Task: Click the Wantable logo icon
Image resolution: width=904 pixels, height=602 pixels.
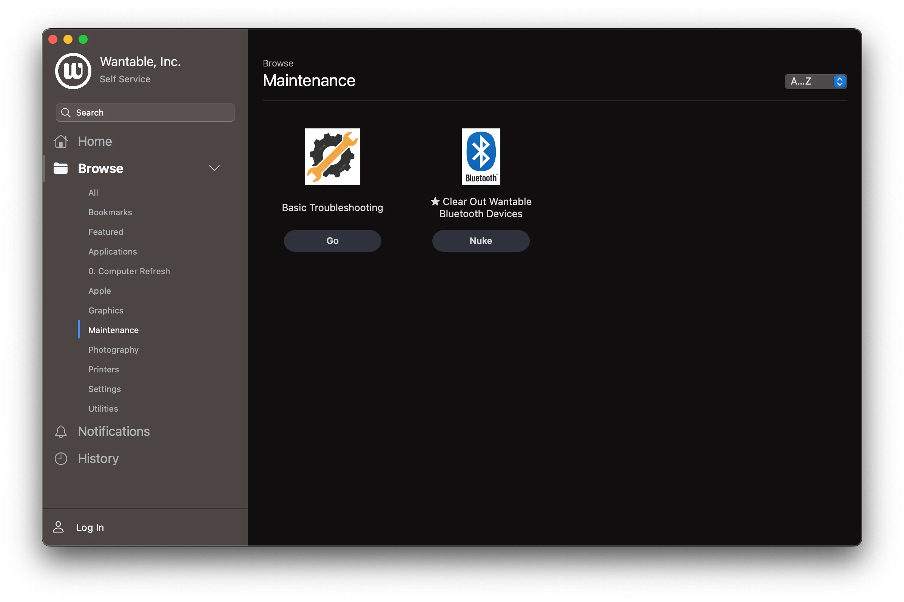Action: pyautogui.click(x=73, y=71)
